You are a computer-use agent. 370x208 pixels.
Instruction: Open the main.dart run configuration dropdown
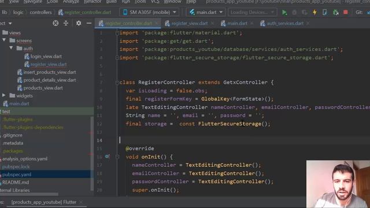tap(206, 12)
